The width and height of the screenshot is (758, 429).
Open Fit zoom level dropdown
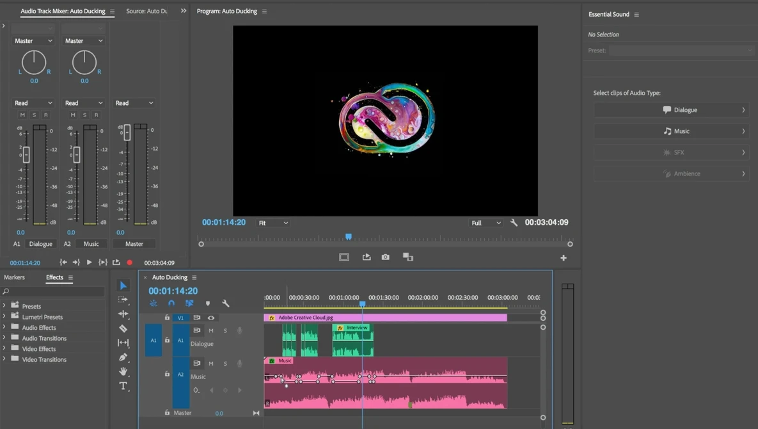click(x=273, y=223)
